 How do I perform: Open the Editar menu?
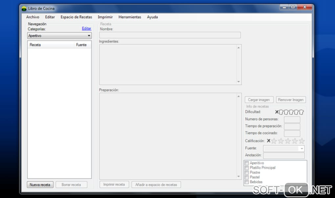click(50, 17)
